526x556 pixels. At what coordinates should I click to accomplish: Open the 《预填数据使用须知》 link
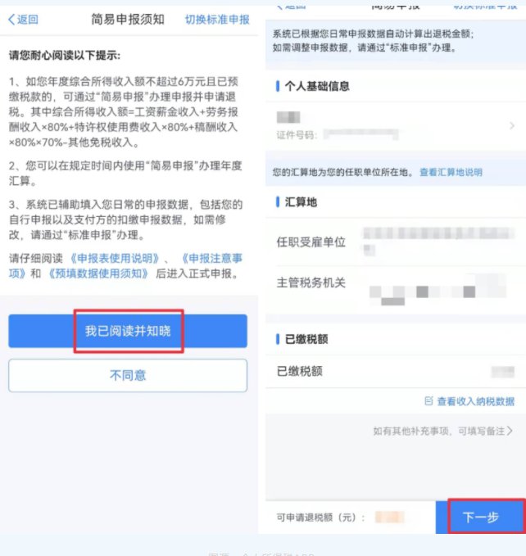[97, 273]
